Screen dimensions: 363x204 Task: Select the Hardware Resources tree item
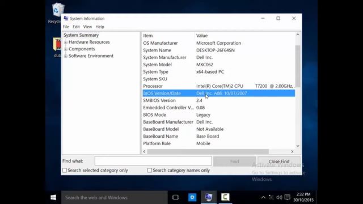point(89,42)
